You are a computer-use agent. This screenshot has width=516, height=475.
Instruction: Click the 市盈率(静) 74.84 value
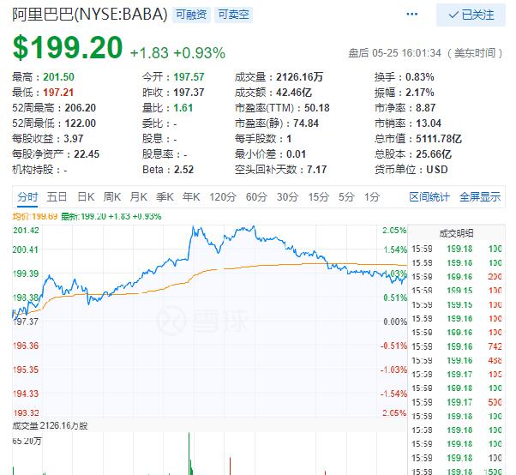[x=306, y=123]
